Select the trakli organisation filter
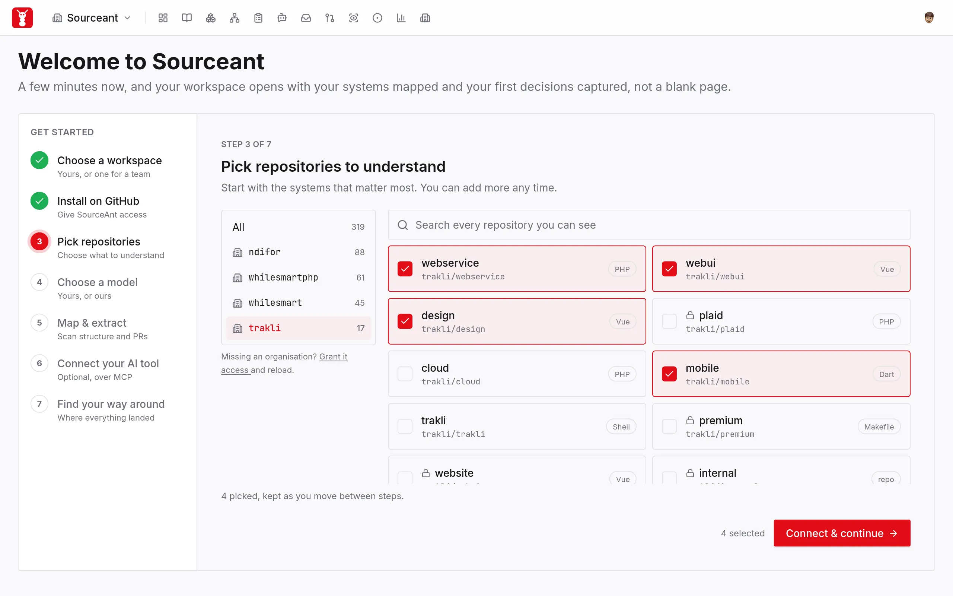Viewport: 953px width, 596px height. [298, 328]
